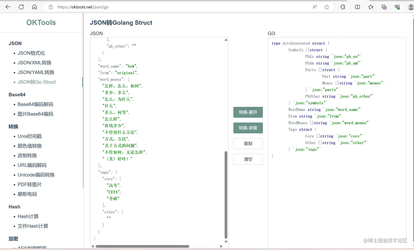This screenshot has height=250, width=414.
Task: Click the JSON editor scroll-right arrow
Action: pyautogui.click(x=221, y=246)
